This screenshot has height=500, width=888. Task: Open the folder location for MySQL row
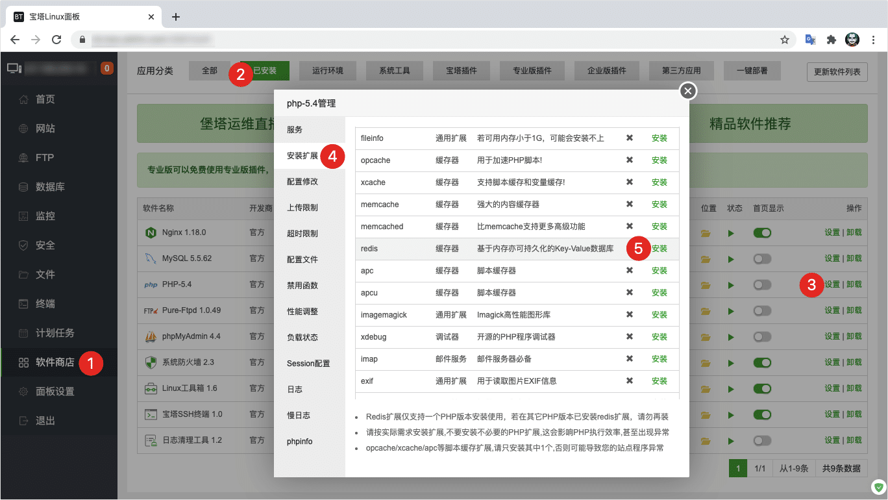[x=706, y=259]
